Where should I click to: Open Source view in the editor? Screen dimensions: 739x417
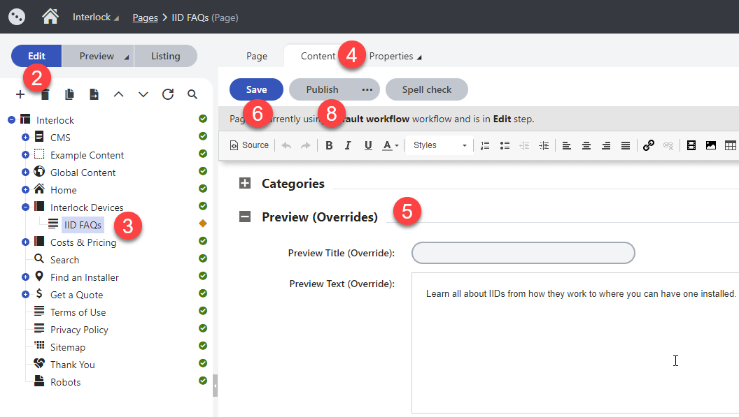[249, 145]
